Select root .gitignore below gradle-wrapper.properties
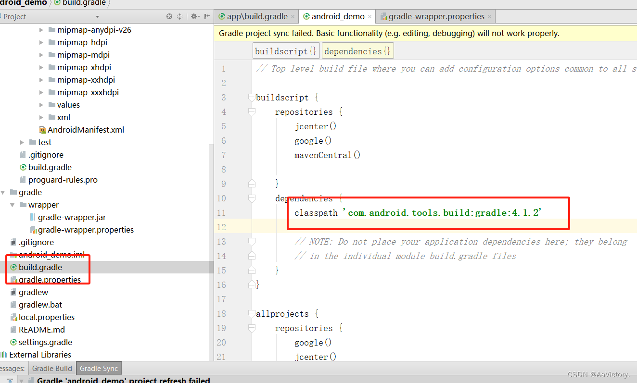Image resolution: width=637 pixels, height=383 pixels. pyautogui.click(x=36, y=242)
